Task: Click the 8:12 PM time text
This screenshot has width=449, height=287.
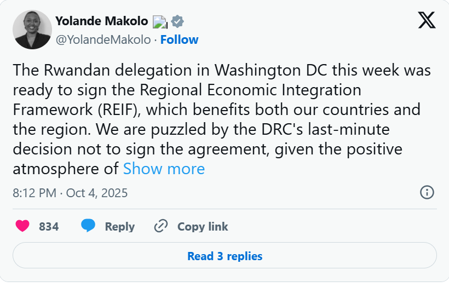Action: point(34,193)
